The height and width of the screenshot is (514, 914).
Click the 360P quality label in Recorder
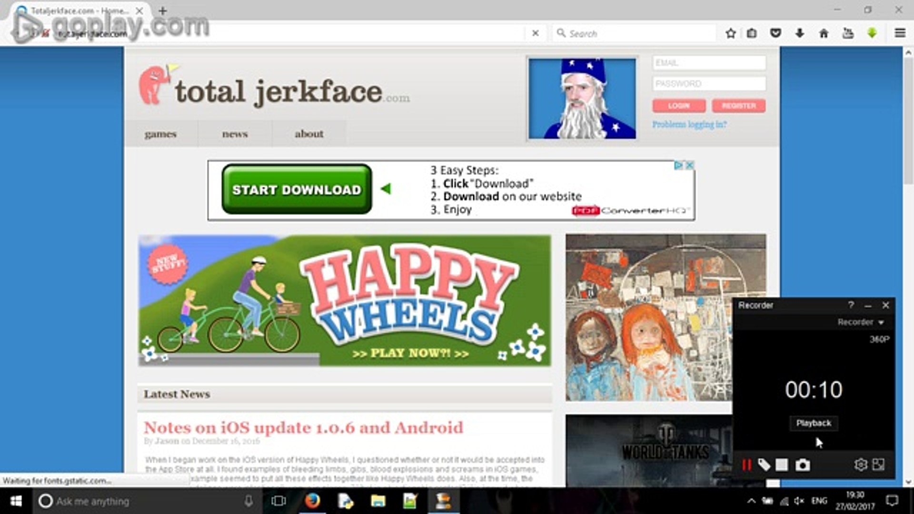pyautogui.click(x=879, y=339)
